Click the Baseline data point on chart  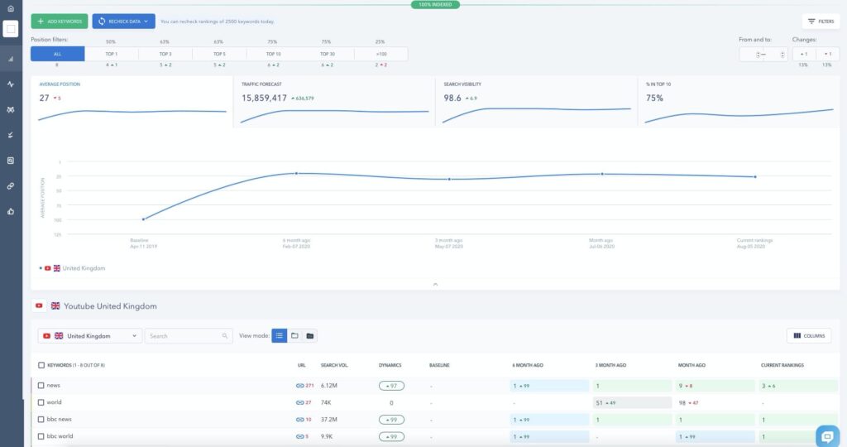coord(143,219)
